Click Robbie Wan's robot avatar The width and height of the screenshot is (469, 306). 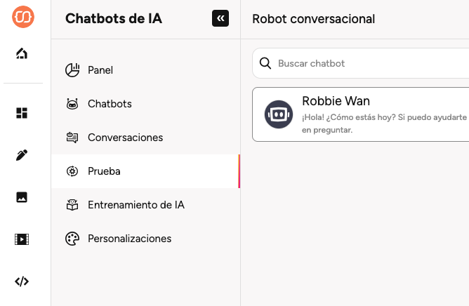pos(279,114)
